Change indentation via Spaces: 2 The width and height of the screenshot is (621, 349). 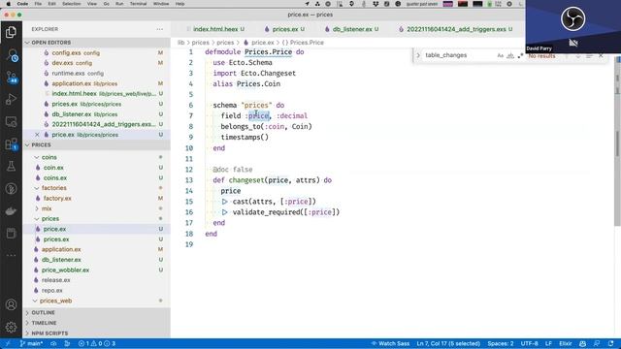tap(501, 343)
